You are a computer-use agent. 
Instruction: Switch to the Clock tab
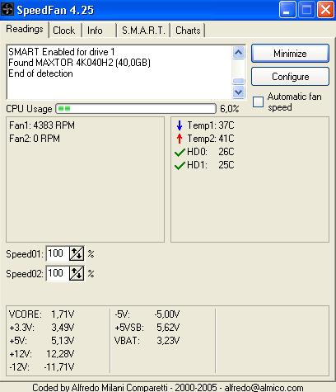(x=64, y=31)
